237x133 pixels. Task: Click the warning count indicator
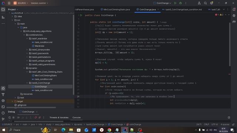[x=221, y=15]
